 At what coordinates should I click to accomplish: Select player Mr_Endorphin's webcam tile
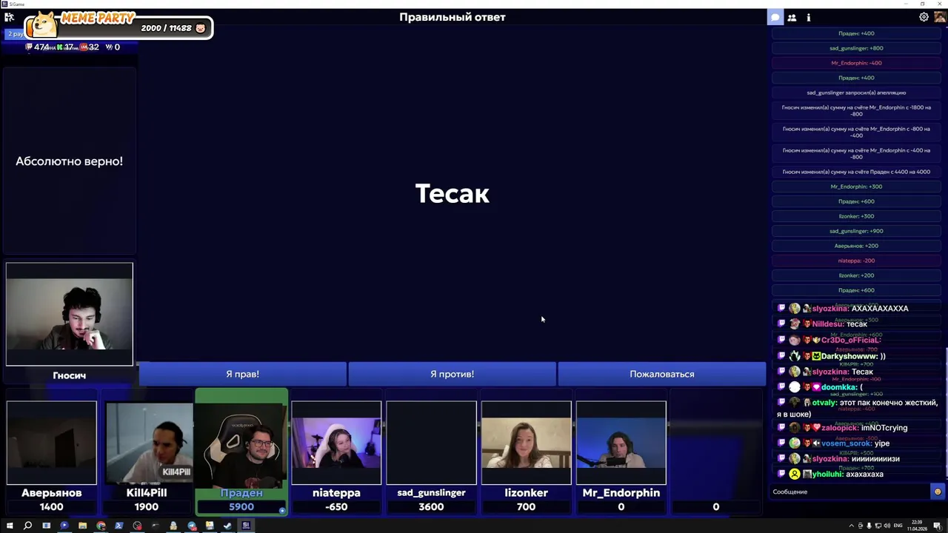621,443
